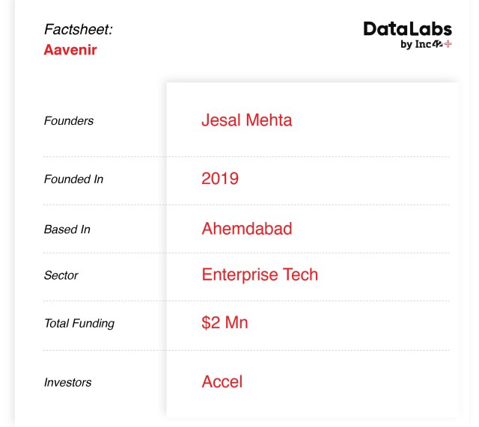Select the '$2 Mn' funding amount
Screen dimensions: 479x427
pos(225,322)
